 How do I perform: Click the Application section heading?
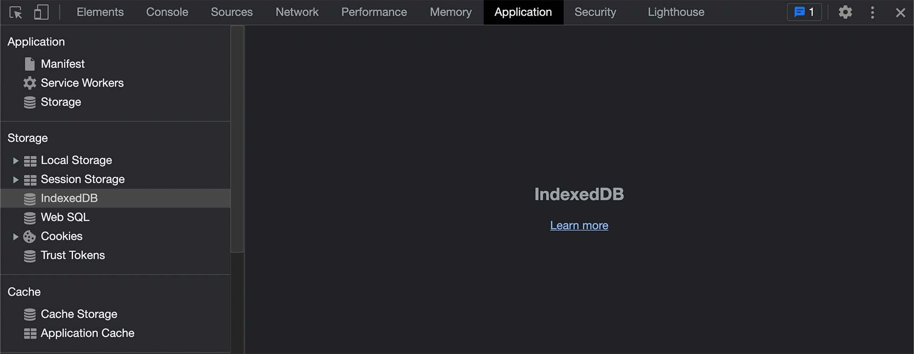click(36, 42)
